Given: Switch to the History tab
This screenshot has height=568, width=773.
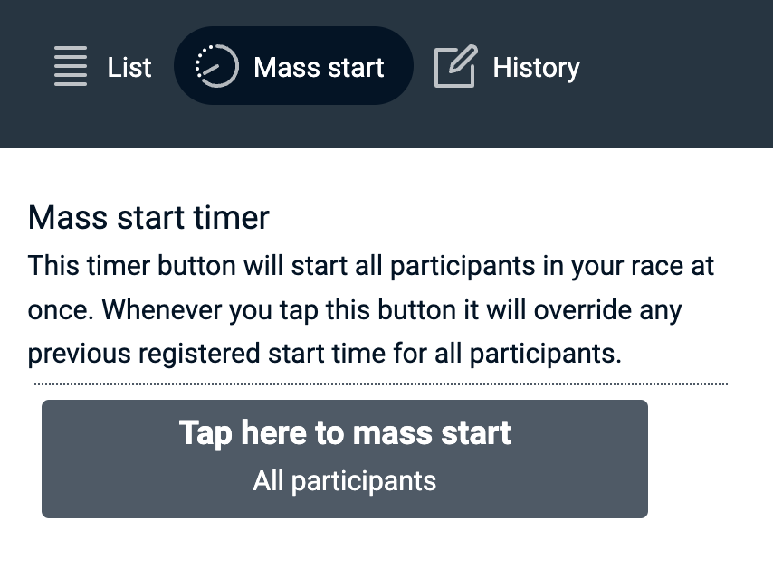Looking at the screenshot, I should click(536, 68).
